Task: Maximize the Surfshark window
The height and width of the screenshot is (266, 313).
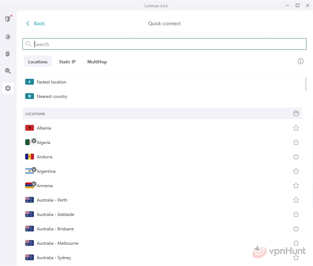Action: [297, 5]
